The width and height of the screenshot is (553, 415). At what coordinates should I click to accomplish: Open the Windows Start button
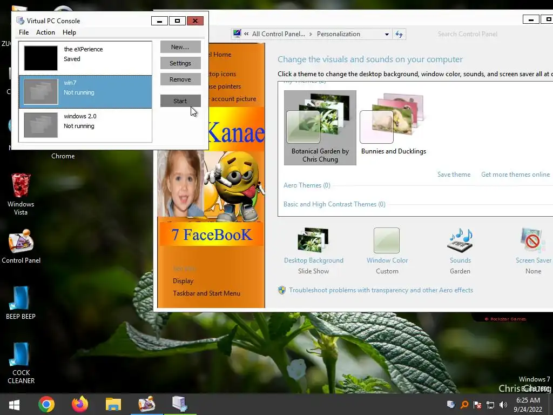[14, 404]
